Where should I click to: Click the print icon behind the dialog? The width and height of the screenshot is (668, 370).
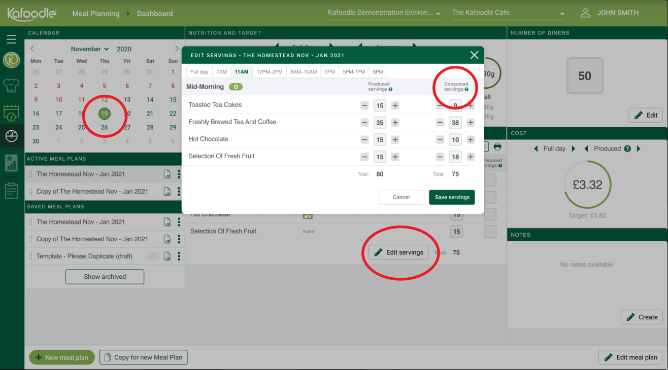(x=497, y=146)
